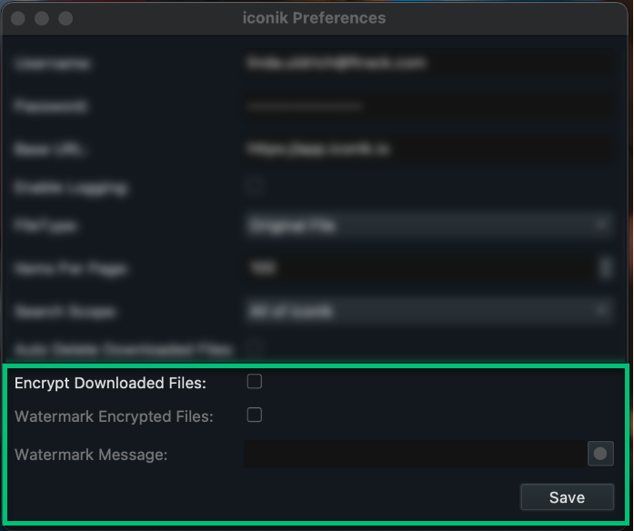Tick the Watermark Encrypted Files checkbox
Screen dimensions: 634x531
pos(255,415)
